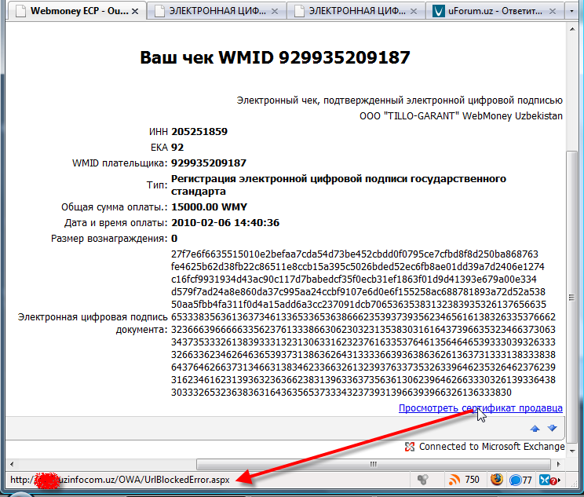This screenshot has width=584, height=497.
Task: Click the Firefox globe status bar icon
Action: click(x=496, y=480)
